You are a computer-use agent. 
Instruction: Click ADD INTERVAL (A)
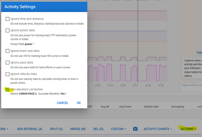tap(30, 129)
